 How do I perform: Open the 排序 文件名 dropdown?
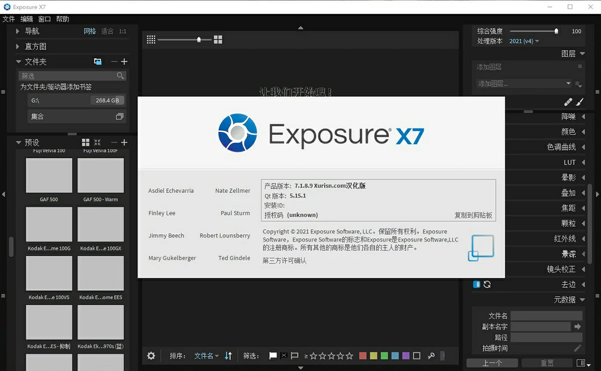206,356
